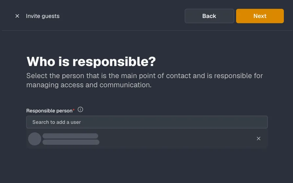Click the Invite guests title text

(43, 16)
